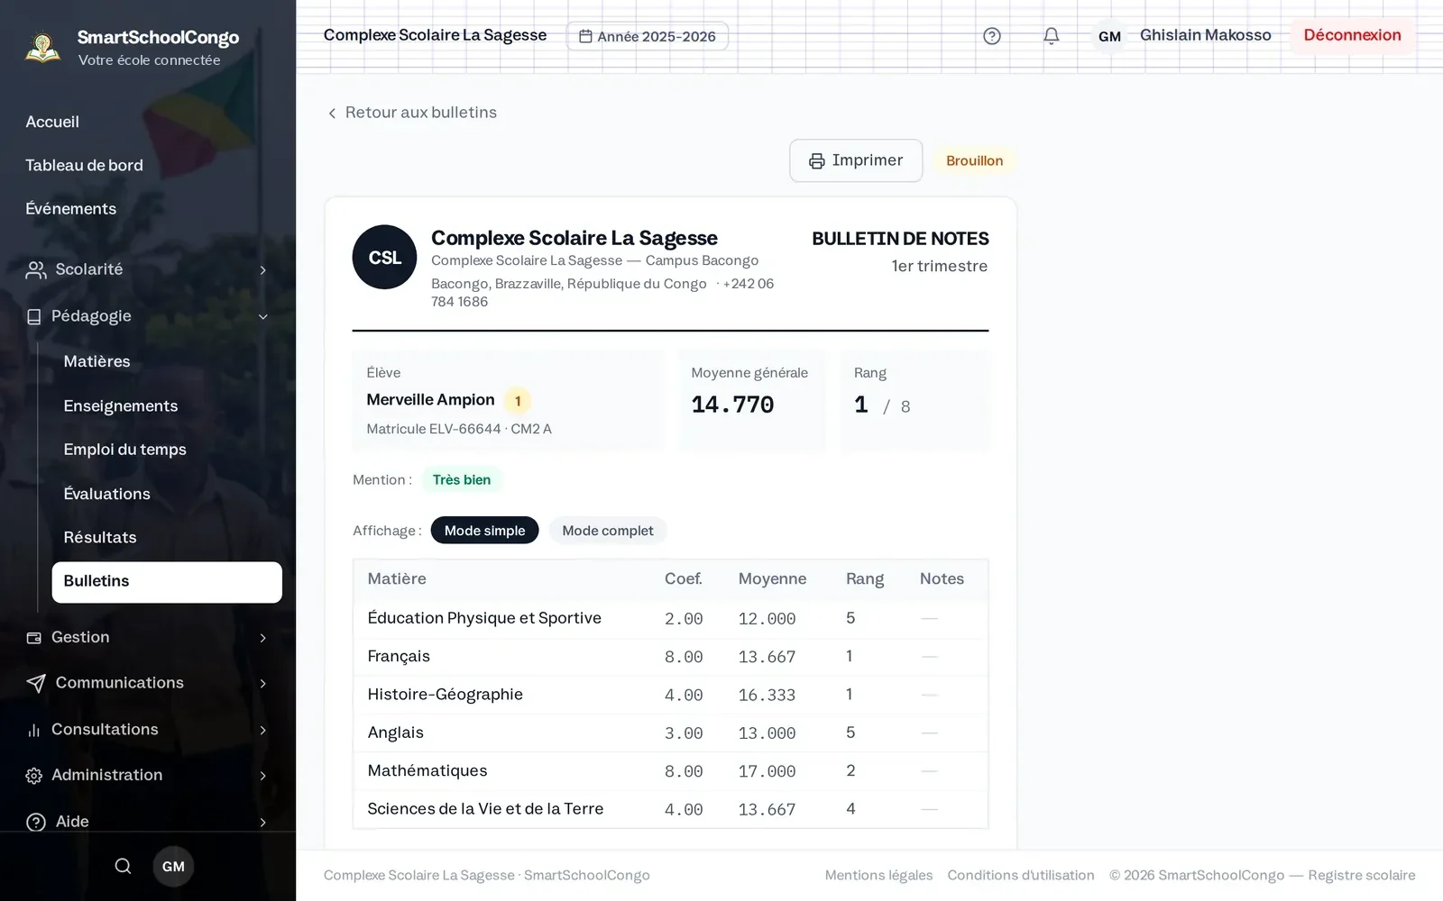Click the Aide help-circle icon
Viewport: 1443px width, 901px height.
36,822
